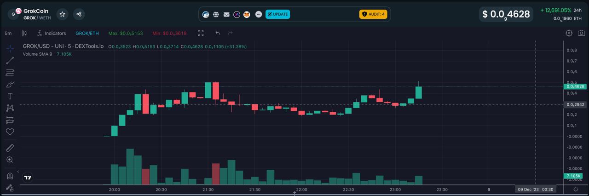Image resolution: width=589 pixels, height=196 pixels.
Task: Open the 5m time interval dropdown
Action: pos(8,33)
